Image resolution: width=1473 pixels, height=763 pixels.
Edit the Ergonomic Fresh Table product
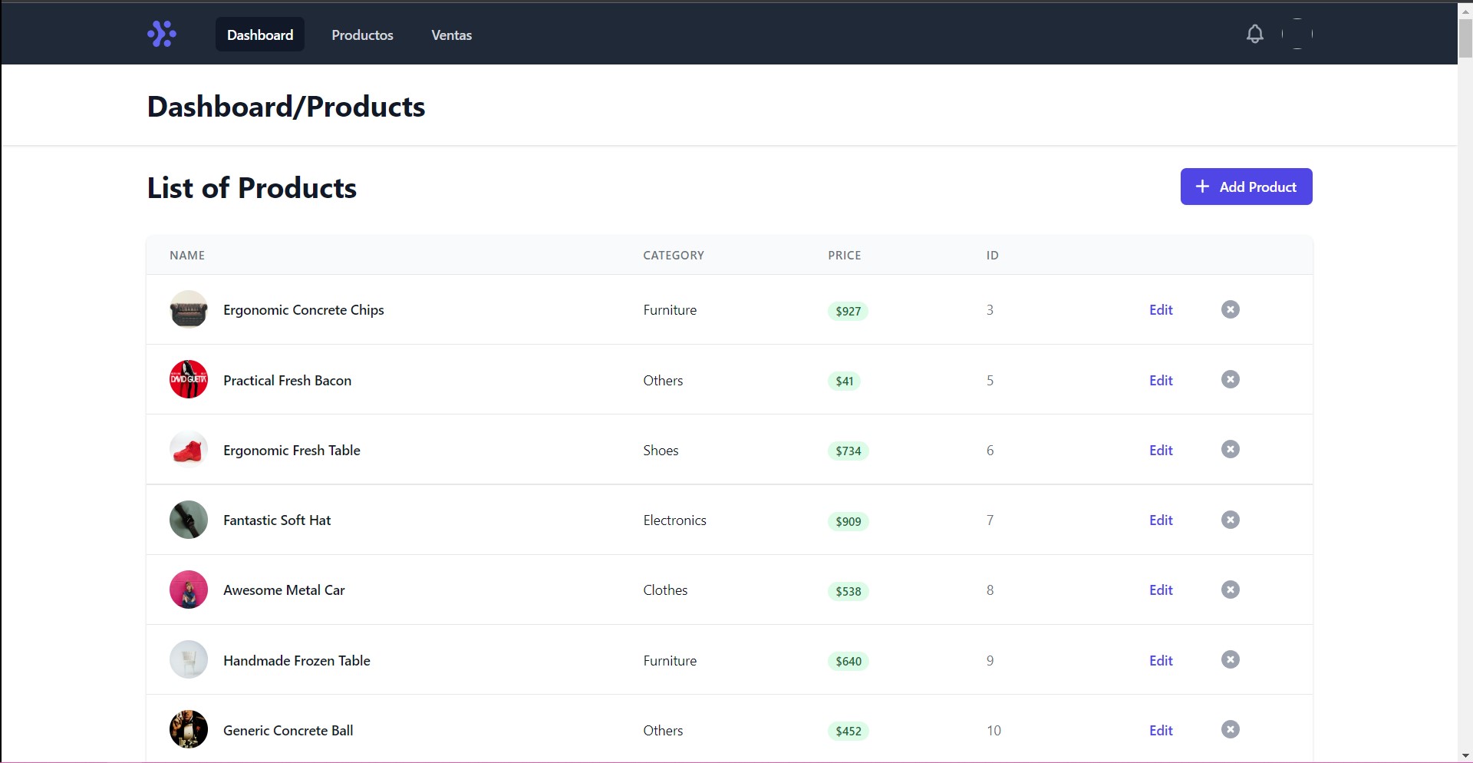pos(1161,450)
